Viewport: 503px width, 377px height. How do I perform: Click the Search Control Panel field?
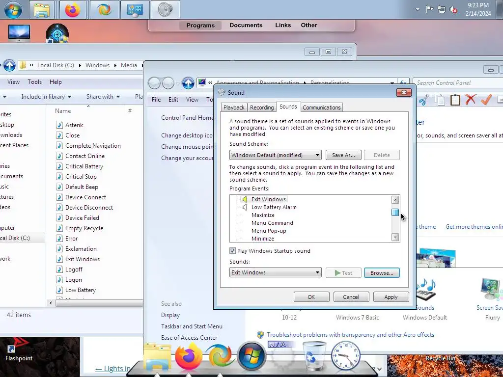coord(459,83)
